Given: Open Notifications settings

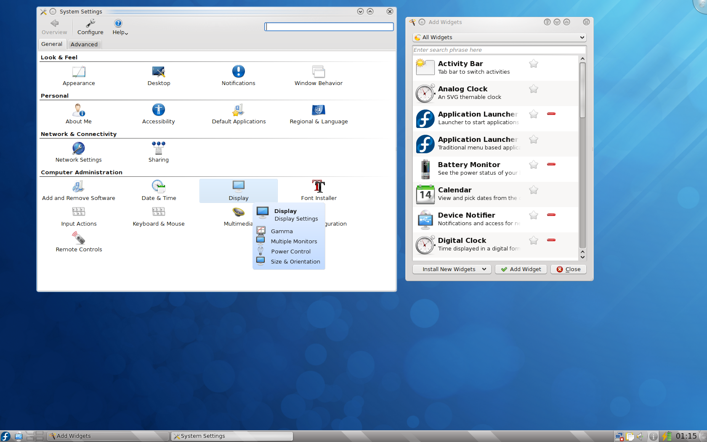Looking at the screenshot, I should coord(238,76).
